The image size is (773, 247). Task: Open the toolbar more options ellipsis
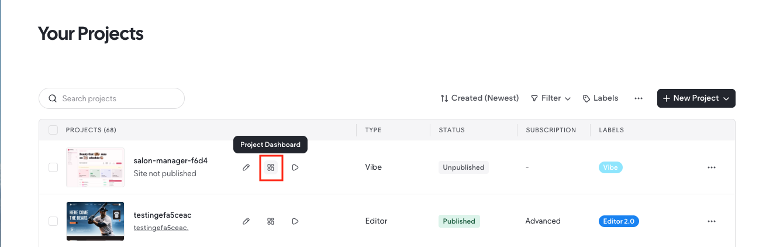tap(639, 98)
